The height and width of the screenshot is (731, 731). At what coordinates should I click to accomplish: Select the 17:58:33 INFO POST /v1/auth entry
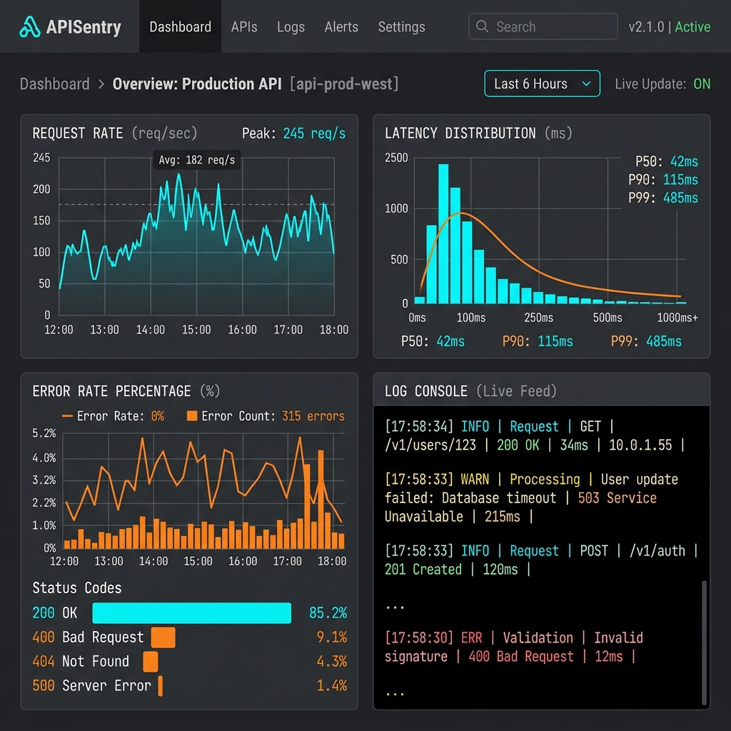click(x=541, y=560)
